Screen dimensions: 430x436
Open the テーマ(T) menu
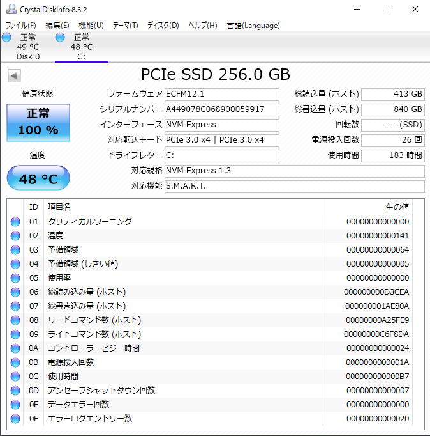pyautogui.click(x=125, y=26)
